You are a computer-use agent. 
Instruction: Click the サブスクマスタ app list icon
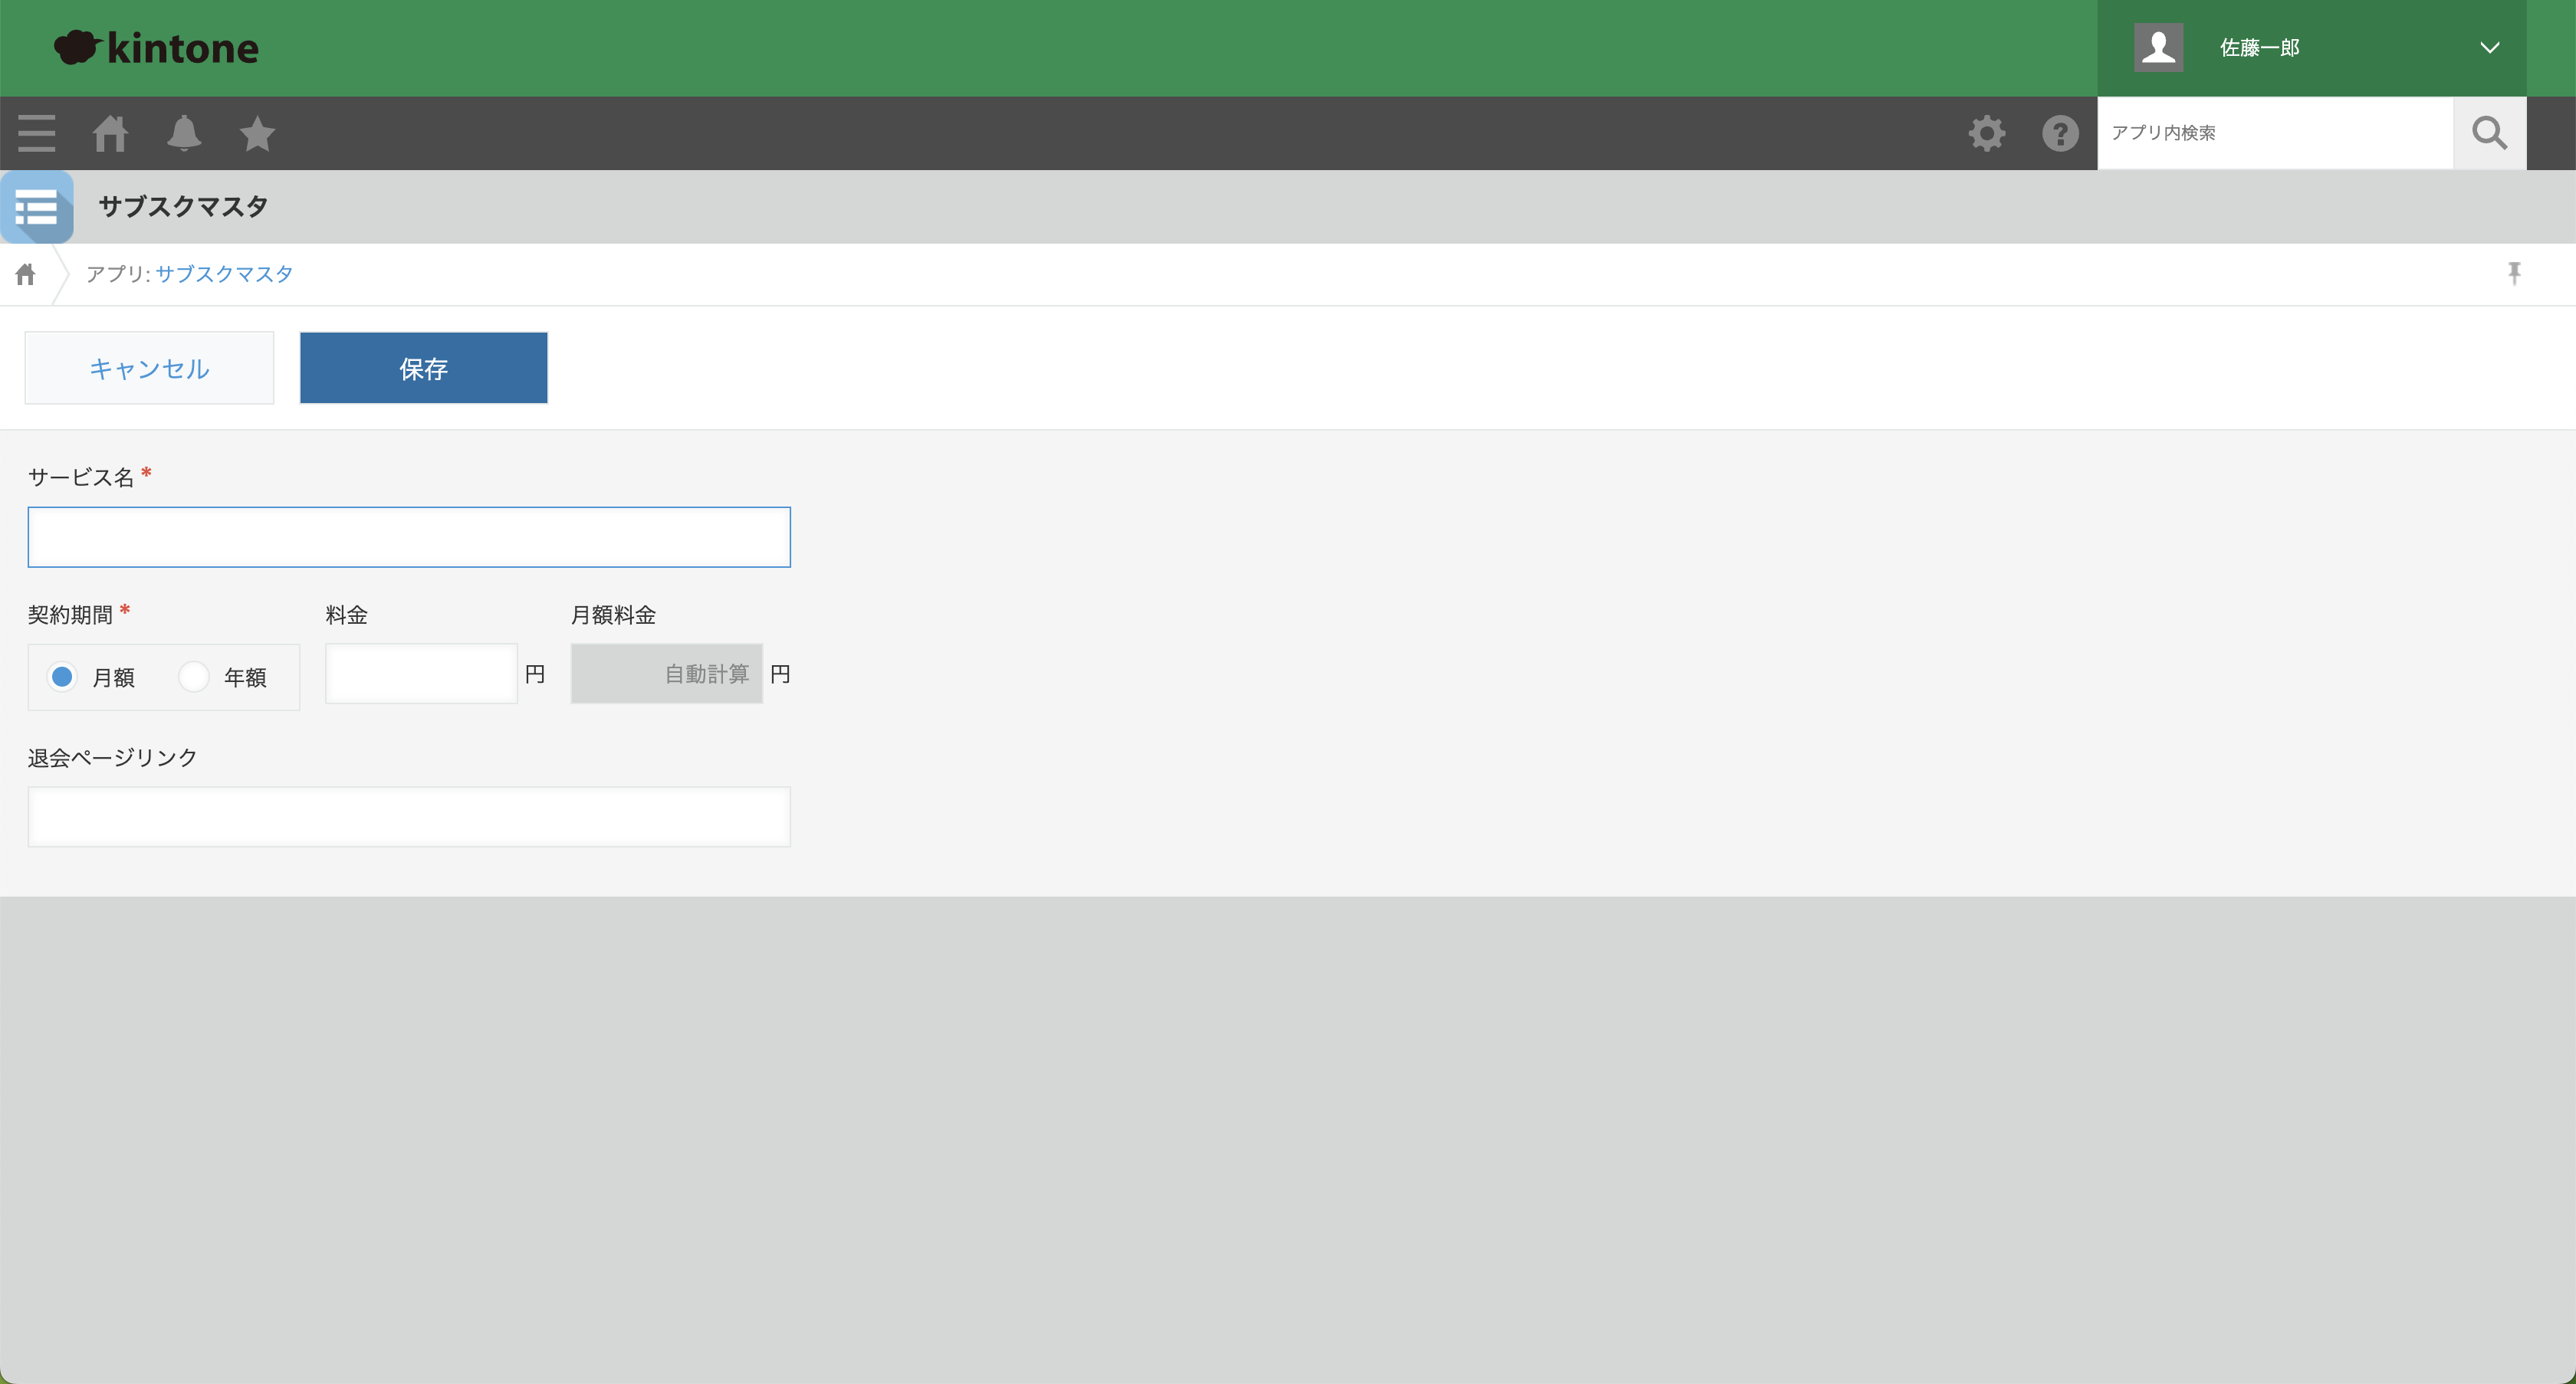pos(37,207)
